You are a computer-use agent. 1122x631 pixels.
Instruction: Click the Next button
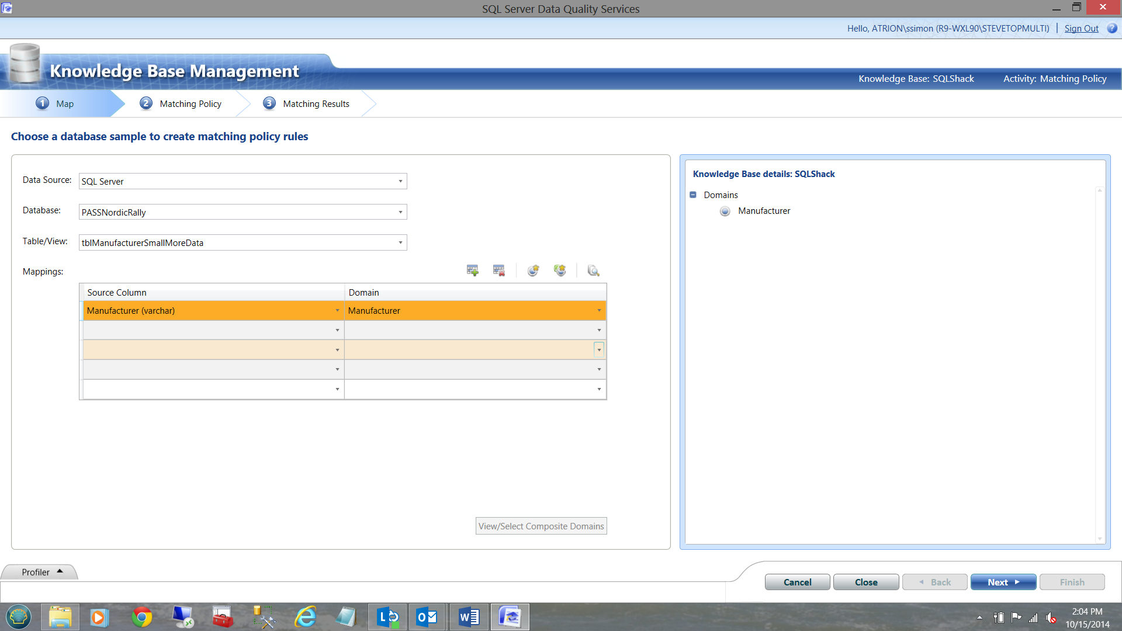pos(1003,582)
